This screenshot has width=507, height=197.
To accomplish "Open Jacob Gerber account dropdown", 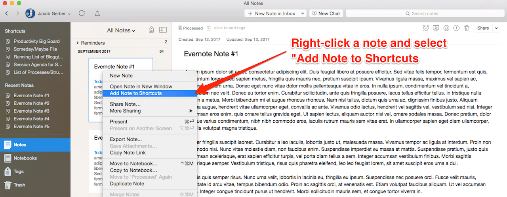I will pyautogui.click(x=54, y=13).
